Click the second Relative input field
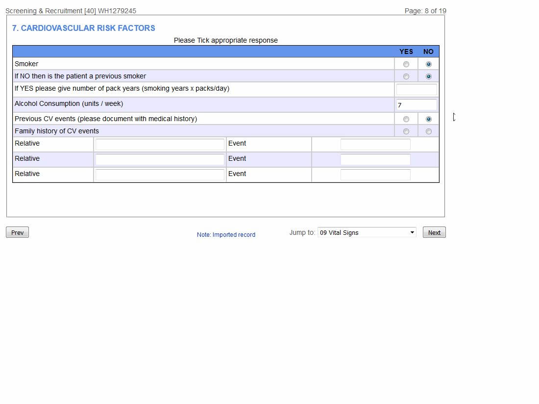The width and height of the screenshot is (539, 404). pyautogui.click(x=160, y=159)
